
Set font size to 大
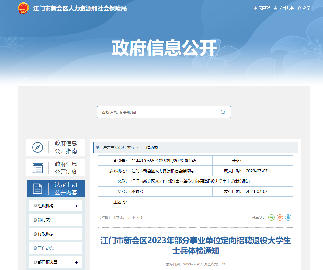point(128,218)
